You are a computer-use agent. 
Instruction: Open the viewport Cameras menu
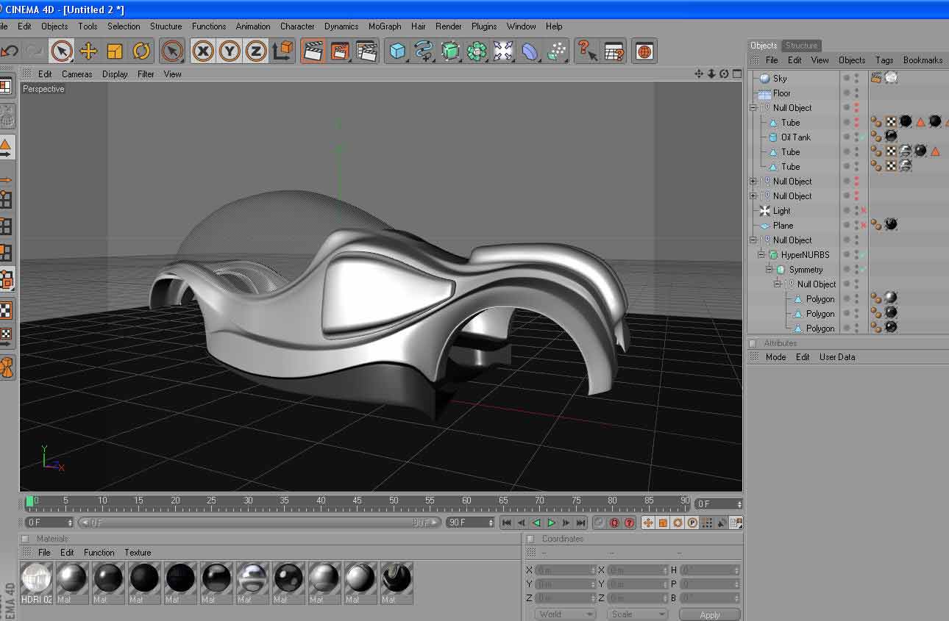pyautogui.click(x=77, y=74)
